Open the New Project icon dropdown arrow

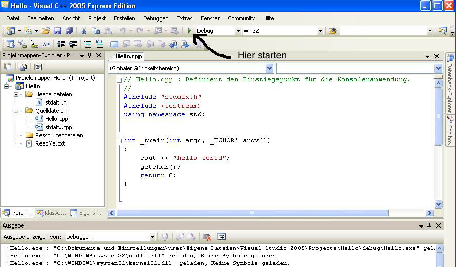coord(19,31)
